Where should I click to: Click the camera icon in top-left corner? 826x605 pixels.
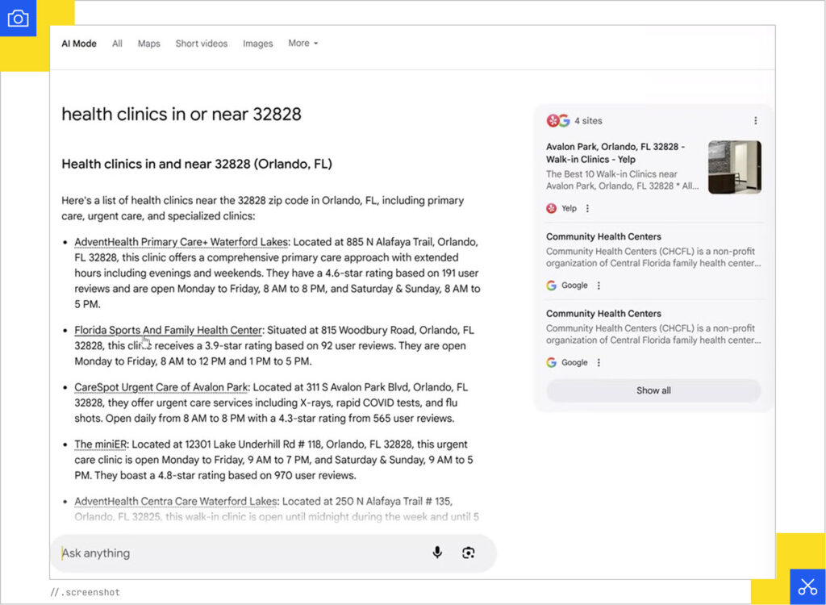pyautogui.click(x=18, y=19)
